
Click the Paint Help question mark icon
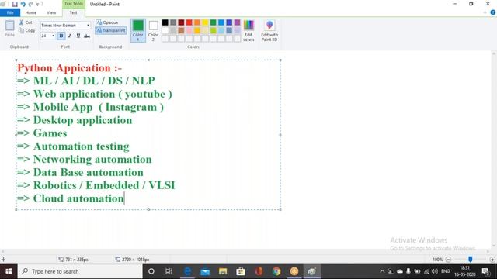[x=492, y=12]
